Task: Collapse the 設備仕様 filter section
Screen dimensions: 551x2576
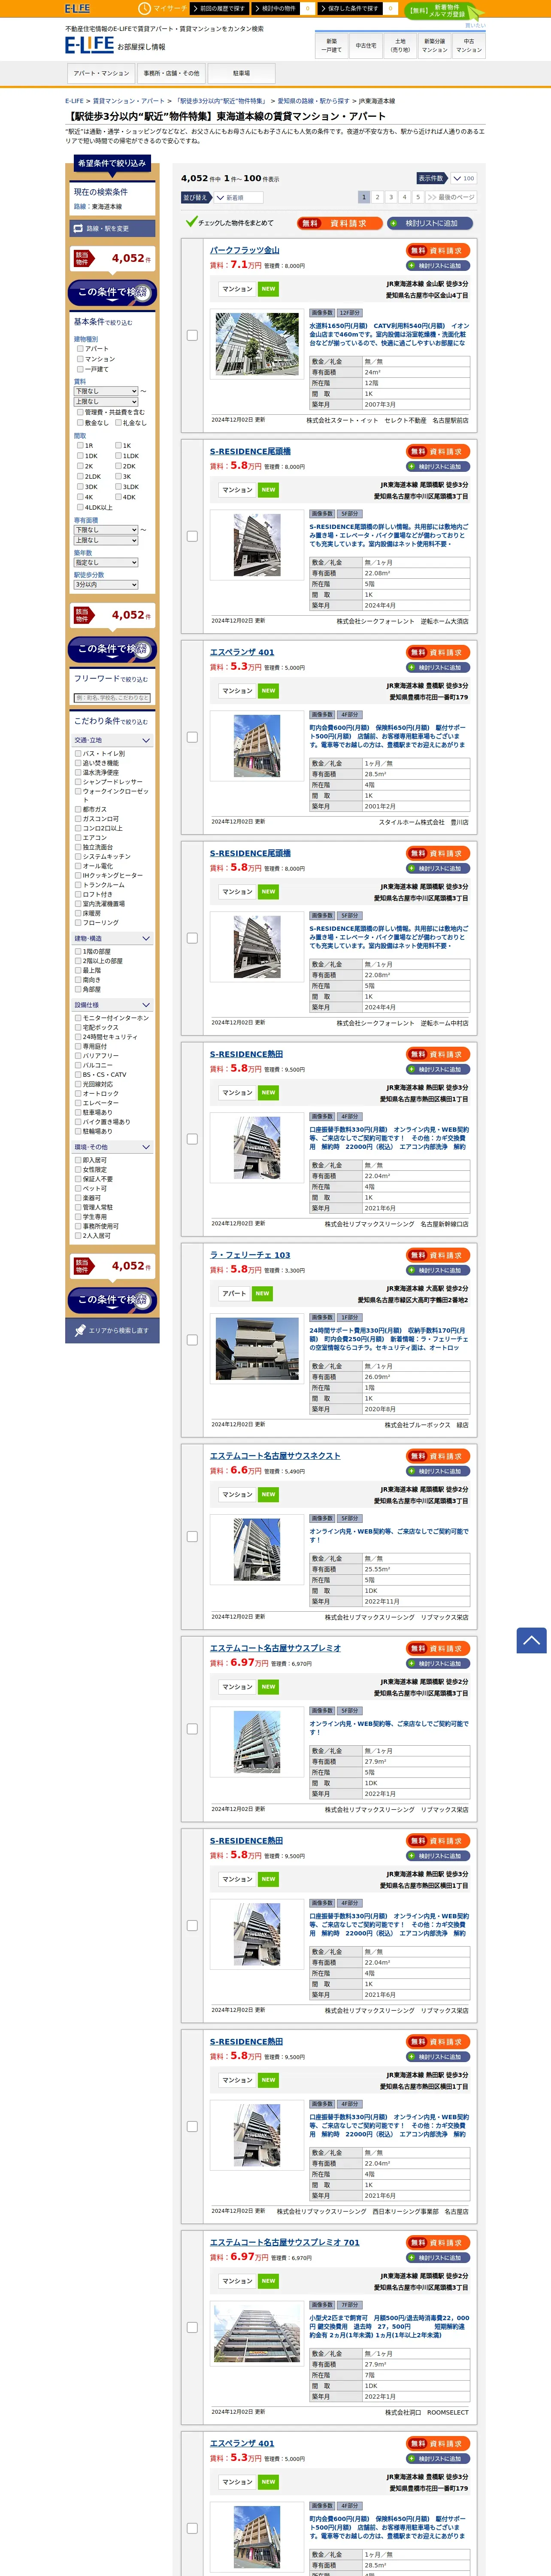Action: [112, 1005]
